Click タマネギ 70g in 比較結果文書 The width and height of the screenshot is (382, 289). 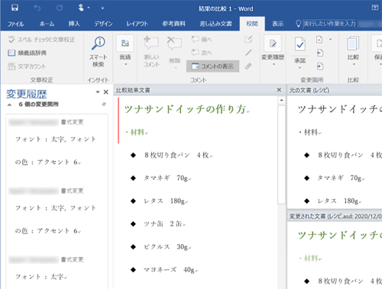tap(166, 178)
